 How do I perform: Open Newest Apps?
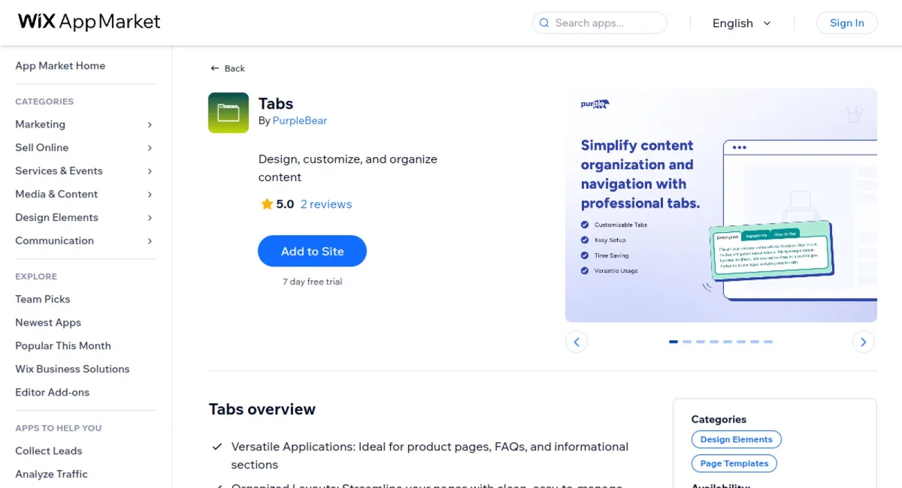pyautogui.click(x=48, y=322)
